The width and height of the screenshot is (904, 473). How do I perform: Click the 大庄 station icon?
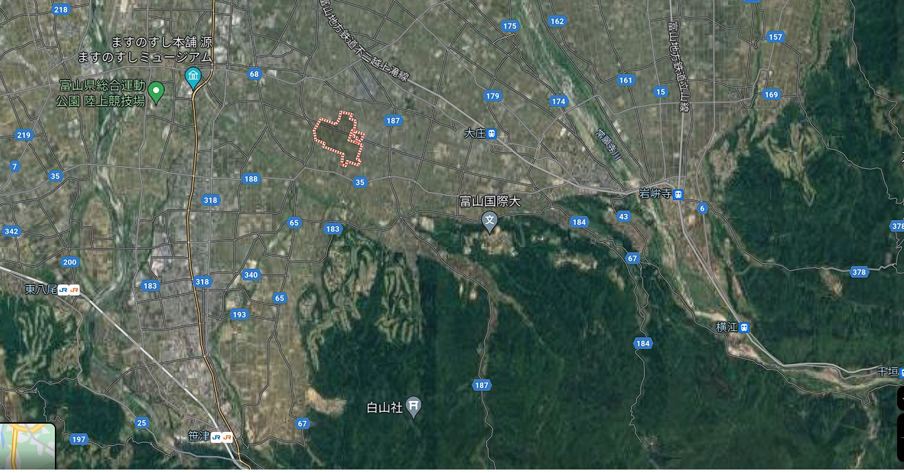click(491, 134)
